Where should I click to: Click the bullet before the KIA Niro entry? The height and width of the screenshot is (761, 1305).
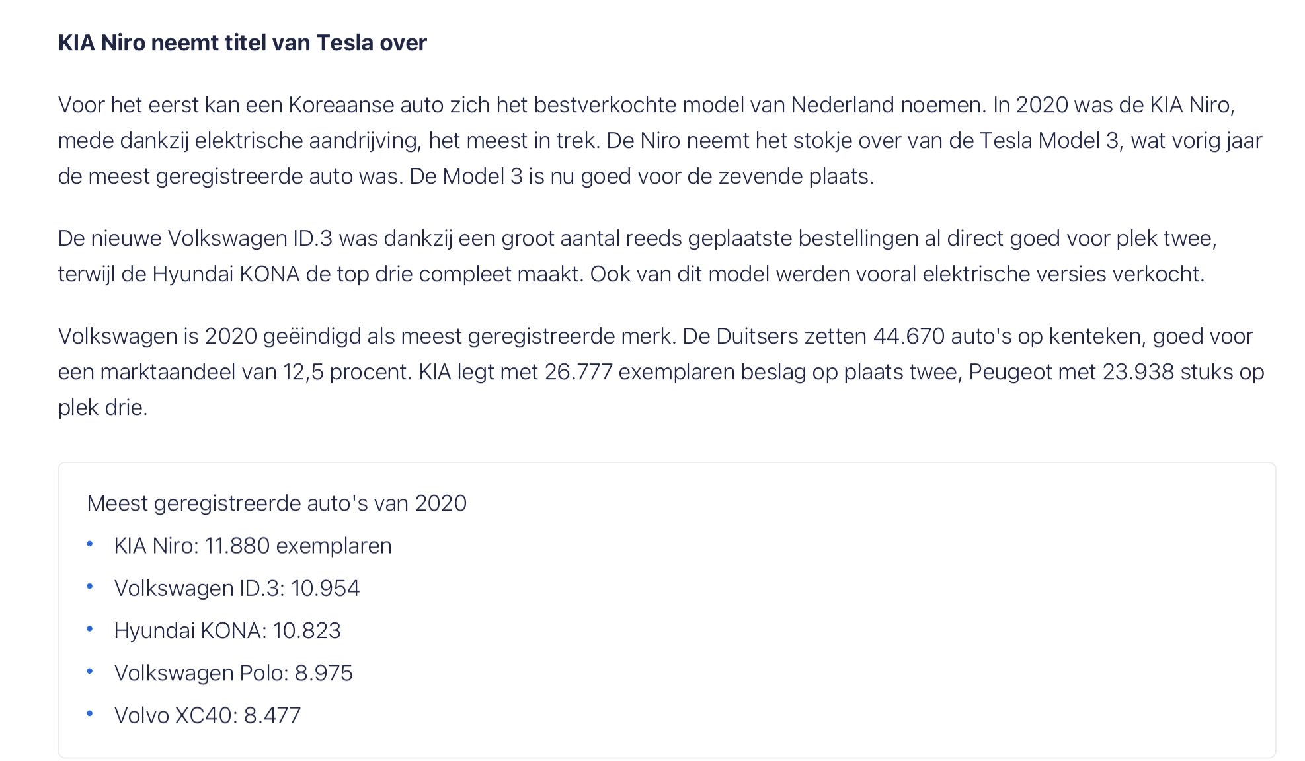(x=90, y=544)
